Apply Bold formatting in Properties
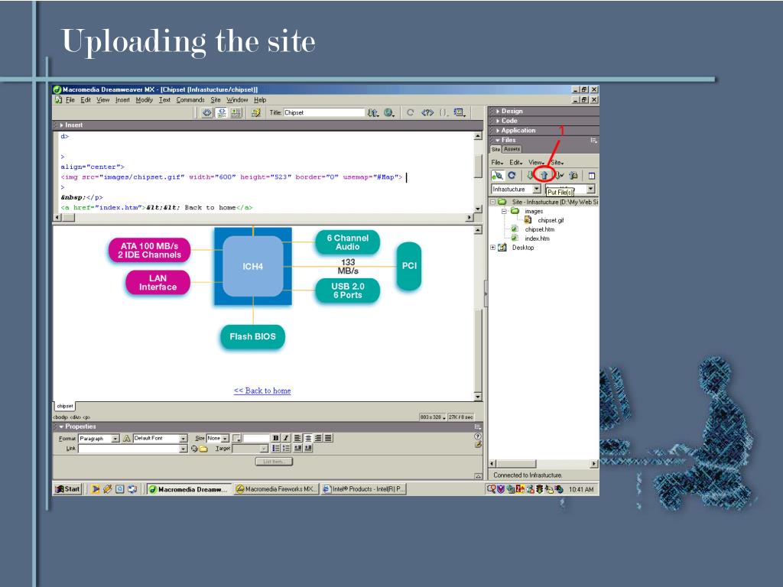This screenshot has width=783, height=587. [x=275, y=438]
